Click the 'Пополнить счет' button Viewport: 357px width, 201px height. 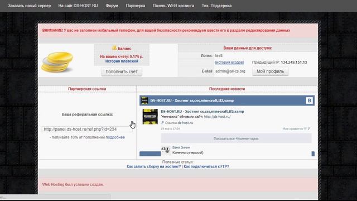coord(122,71)
